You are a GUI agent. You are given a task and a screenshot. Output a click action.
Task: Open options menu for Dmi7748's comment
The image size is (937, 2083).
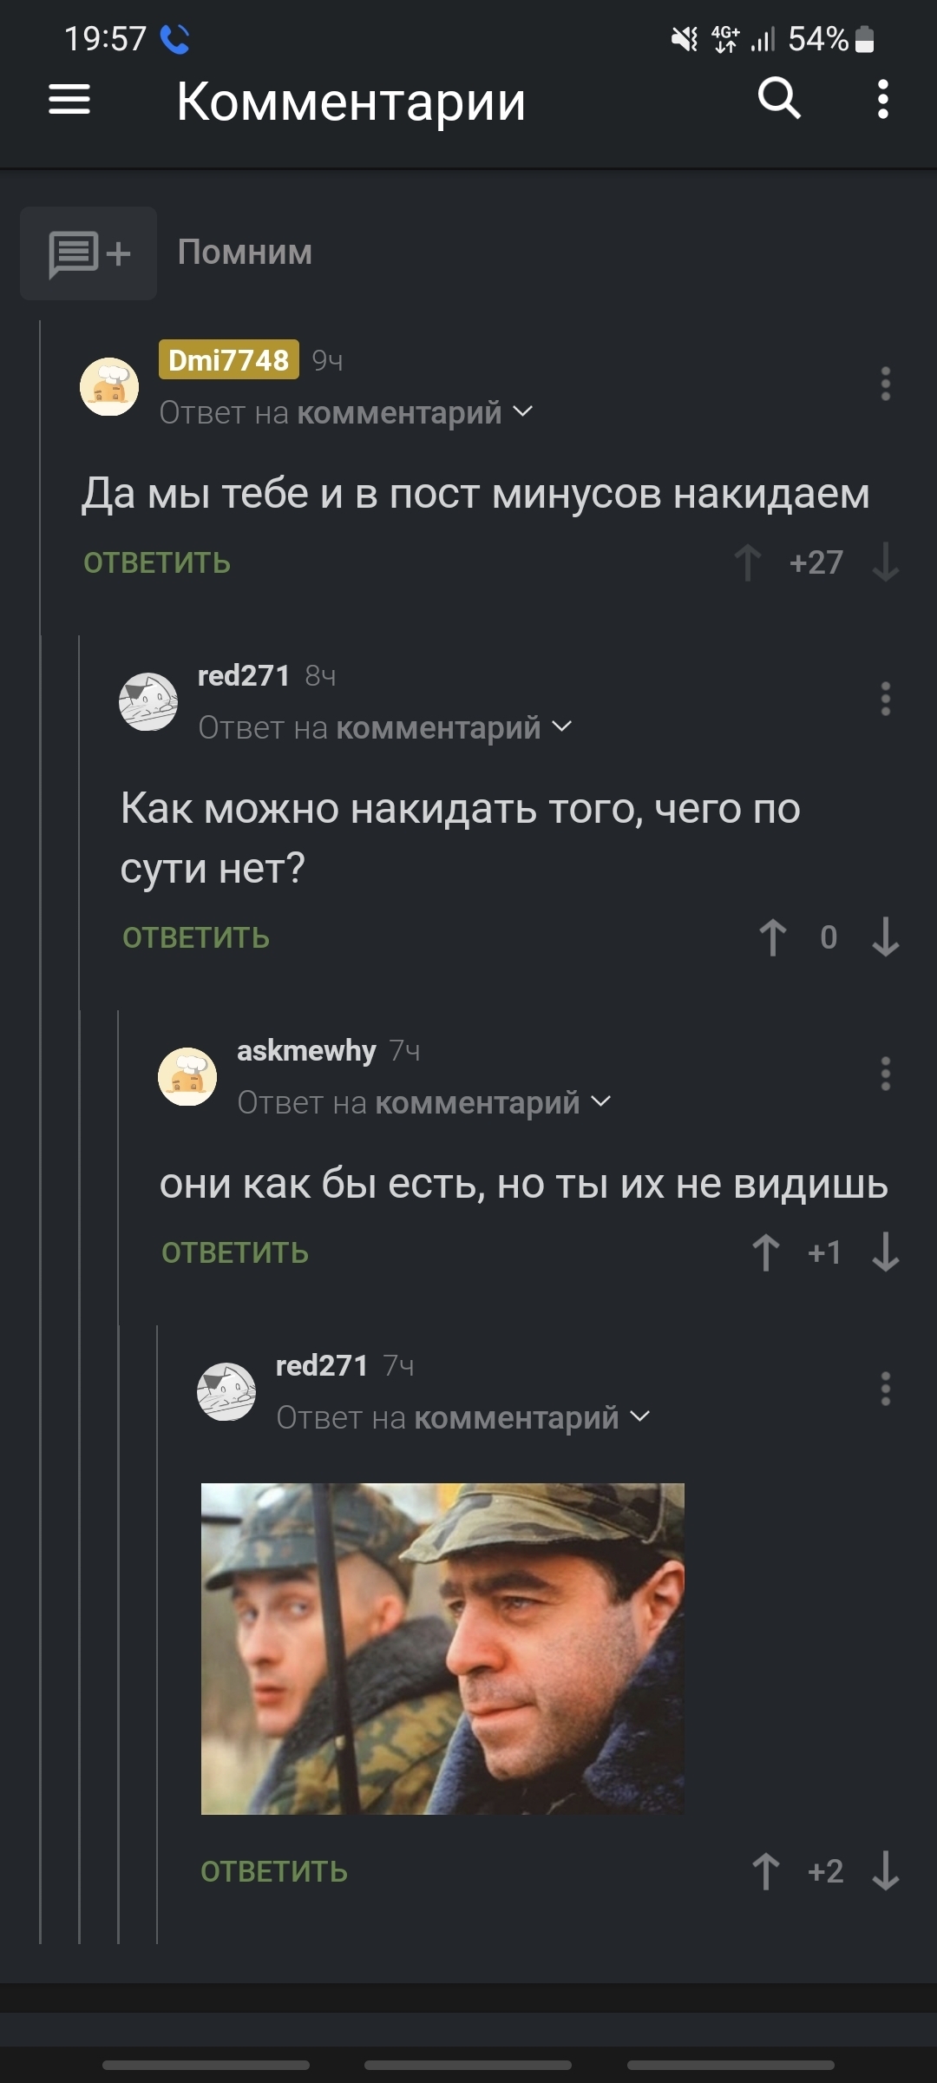point(885,384)
